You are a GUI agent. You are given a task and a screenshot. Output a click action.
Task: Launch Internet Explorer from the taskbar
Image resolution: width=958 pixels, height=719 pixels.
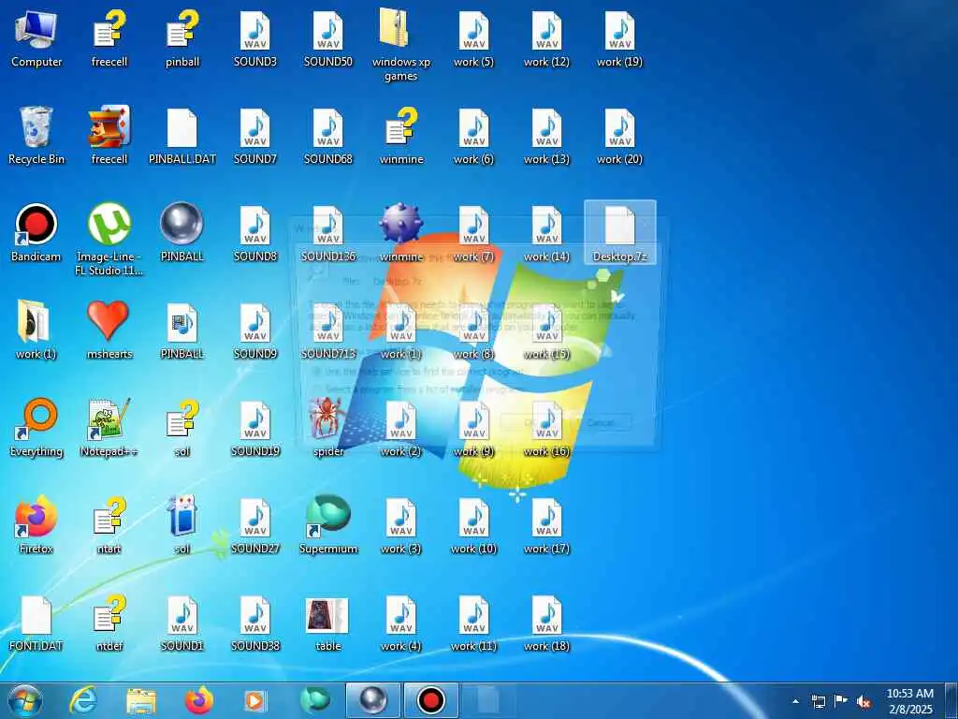point(83,700)
